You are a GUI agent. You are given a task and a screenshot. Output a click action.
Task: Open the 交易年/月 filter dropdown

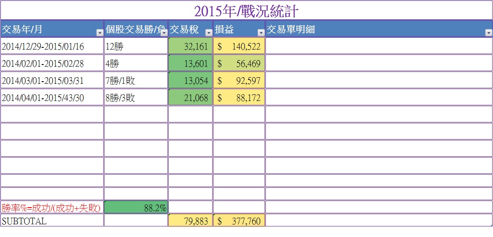100,32
